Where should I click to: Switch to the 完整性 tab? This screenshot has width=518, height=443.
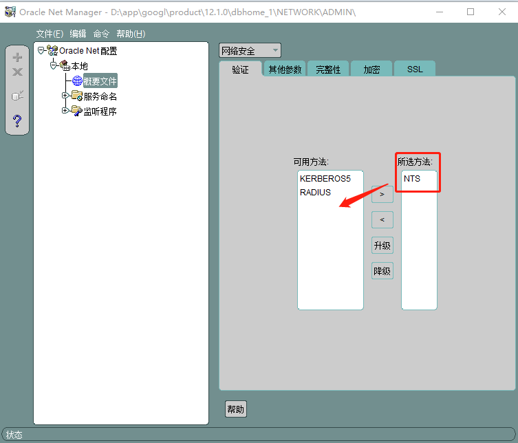(x=328, y=69)
